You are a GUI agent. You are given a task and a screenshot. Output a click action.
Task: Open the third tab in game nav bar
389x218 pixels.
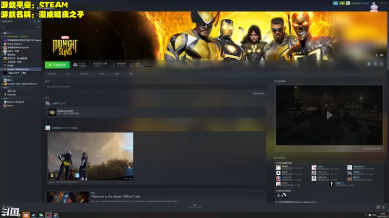click(x=84, y=74)
